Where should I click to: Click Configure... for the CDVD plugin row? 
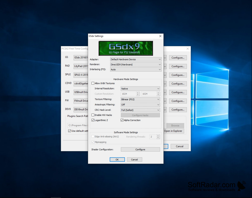click(178, 84)
